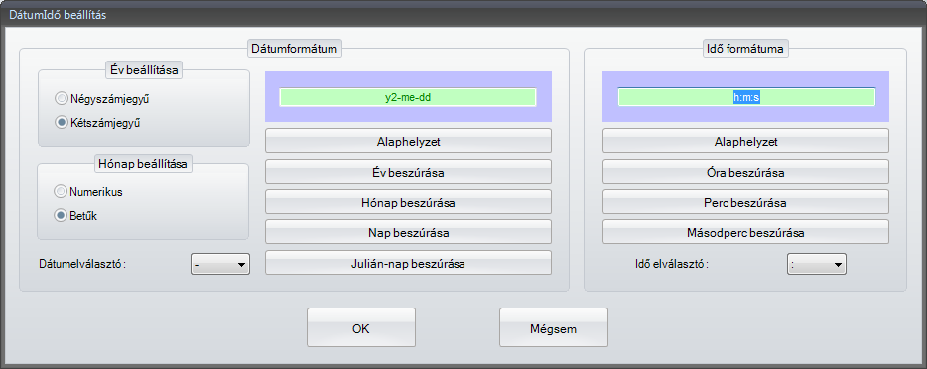927x369 pixels.
Task: Click the time format field h:m:s
Action: click(x=746, y=97)
